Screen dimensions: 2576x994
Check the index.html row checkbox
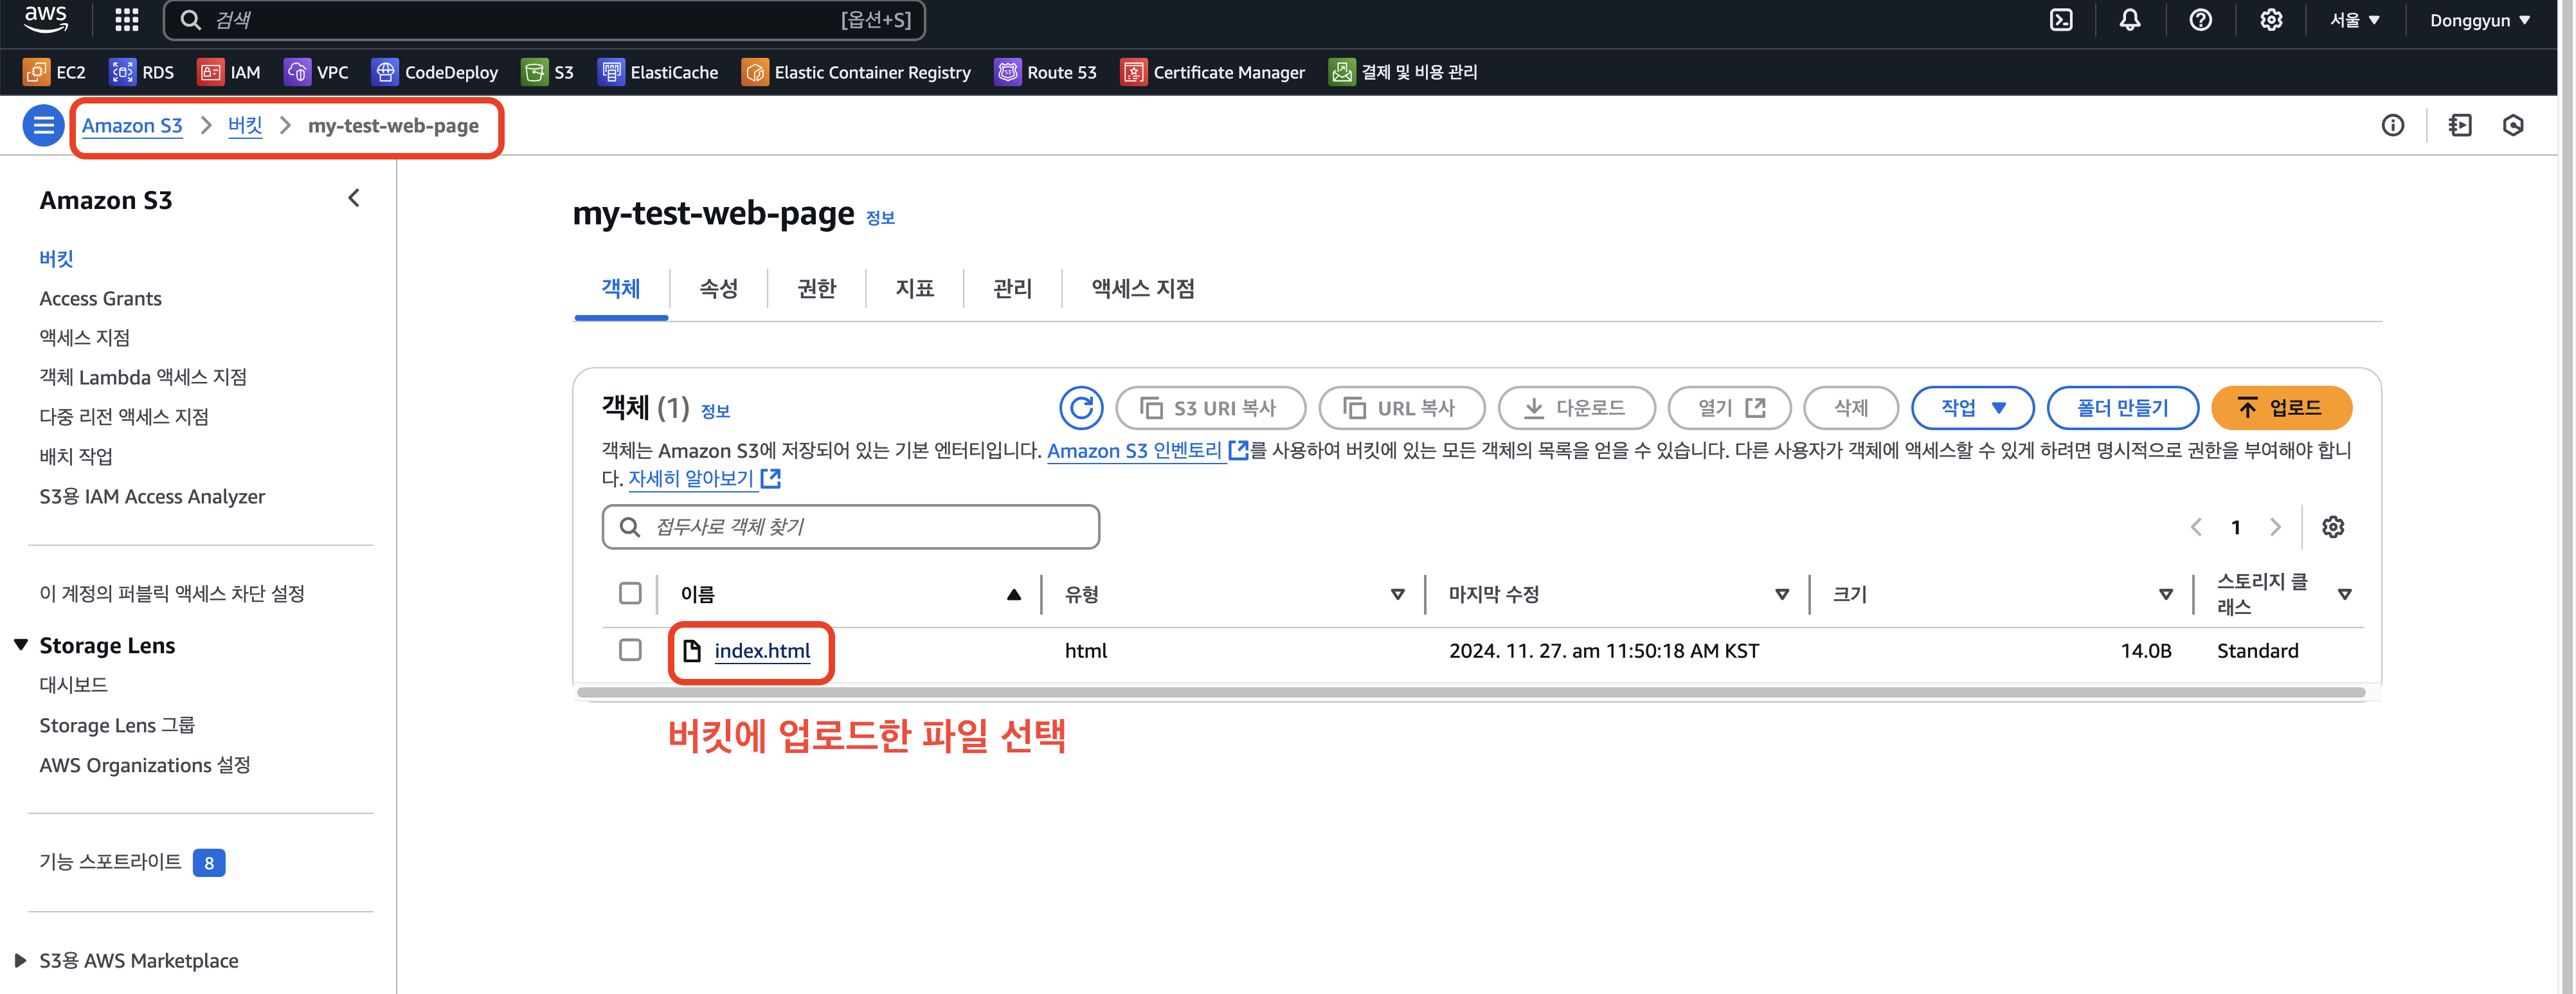coord(630,650)
